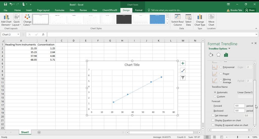Click the new sheet plus icon
This screenshot has width=259, height=139.
(x=39, y=132)
